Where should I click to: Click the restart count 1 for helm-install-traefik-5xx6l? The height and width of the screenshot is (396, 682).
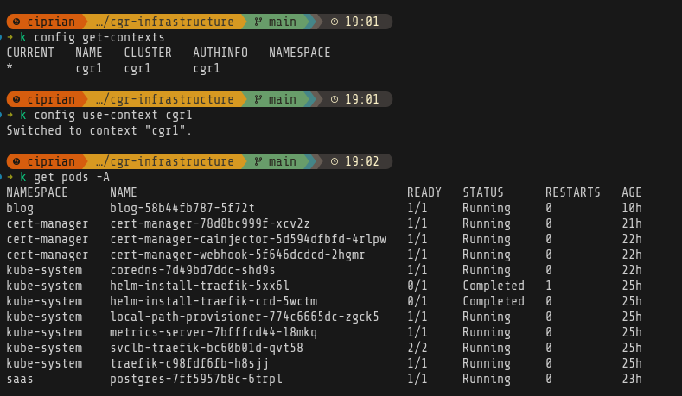549,286
